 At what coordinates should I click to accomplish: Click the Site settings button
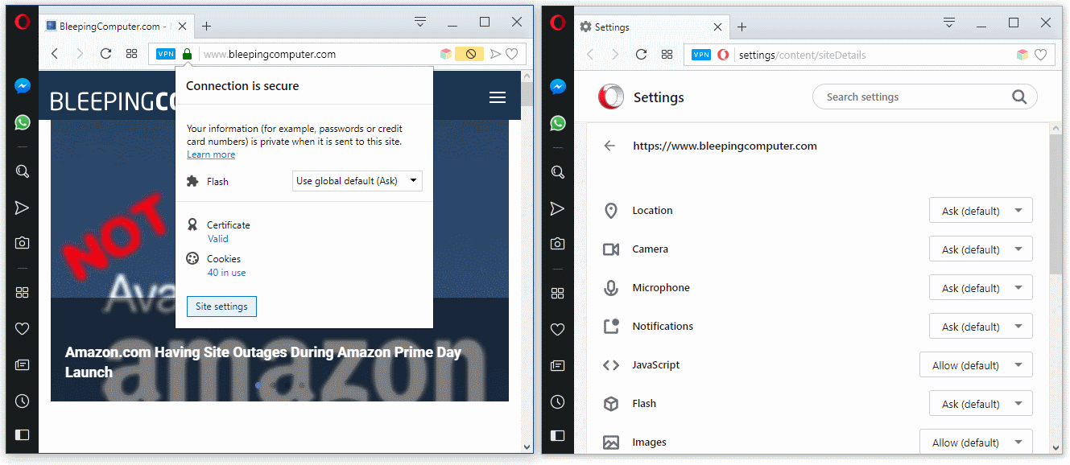[x=221, y=307]
